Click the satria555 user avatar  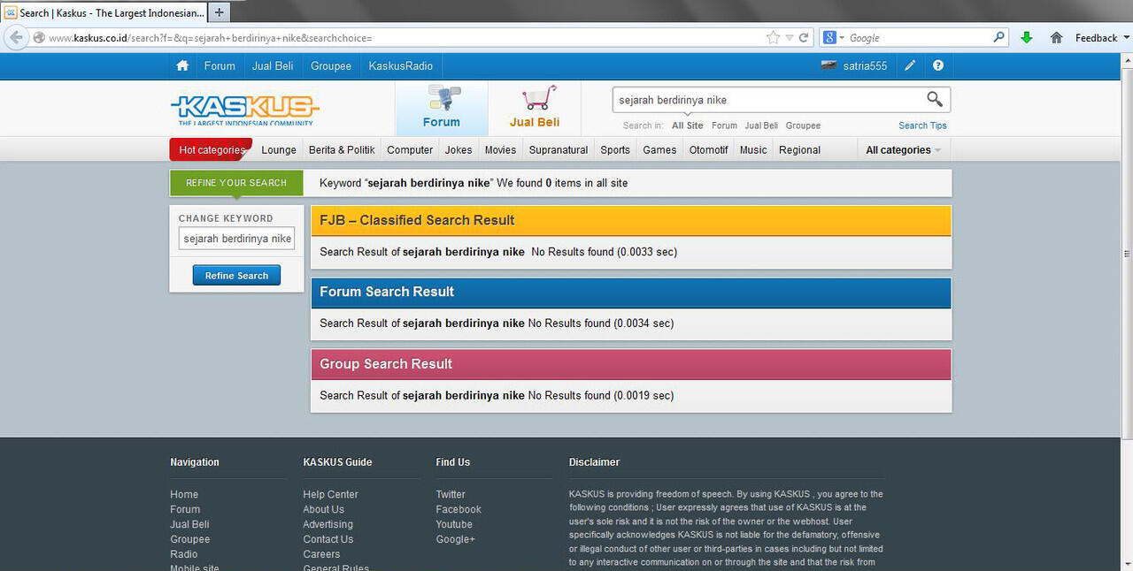[x=829, y=65]
